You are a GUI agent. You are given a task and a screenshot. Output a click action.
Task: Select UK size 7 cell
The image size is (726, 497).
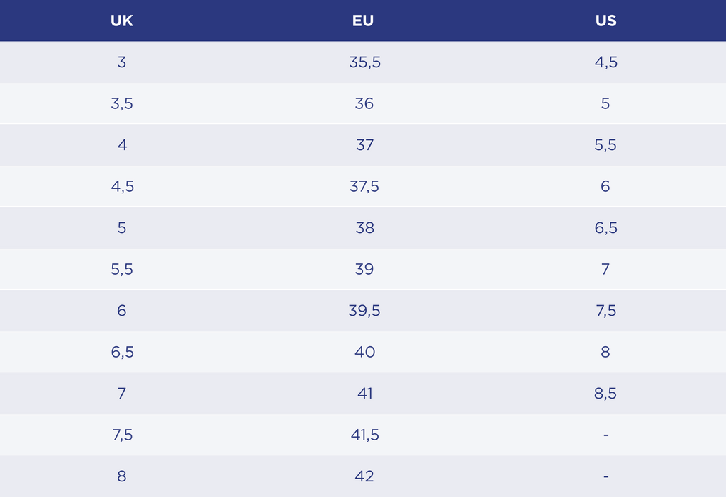(x=122, y=394)
